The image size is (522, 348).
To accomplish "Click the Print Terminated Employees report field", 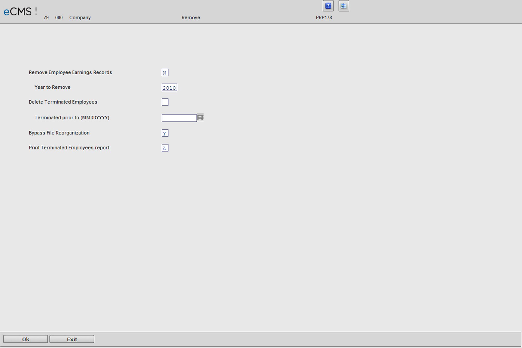I will 165,148.
